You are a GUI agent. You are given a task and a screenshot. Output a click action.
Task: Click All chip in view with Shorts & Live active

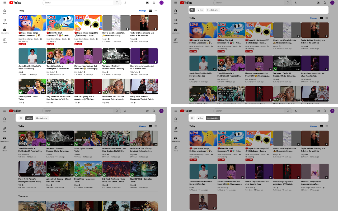(x=192, y=118)
